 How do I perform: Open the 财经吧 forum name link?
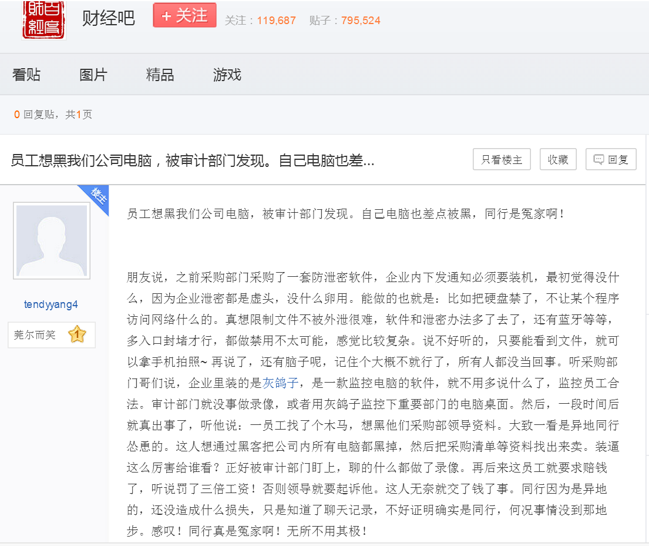click(x=109, y=18)
